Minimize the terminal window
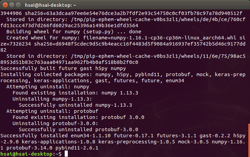Image resolution: width=250 pixels, height=157 pixels. (x=12, y=5)
